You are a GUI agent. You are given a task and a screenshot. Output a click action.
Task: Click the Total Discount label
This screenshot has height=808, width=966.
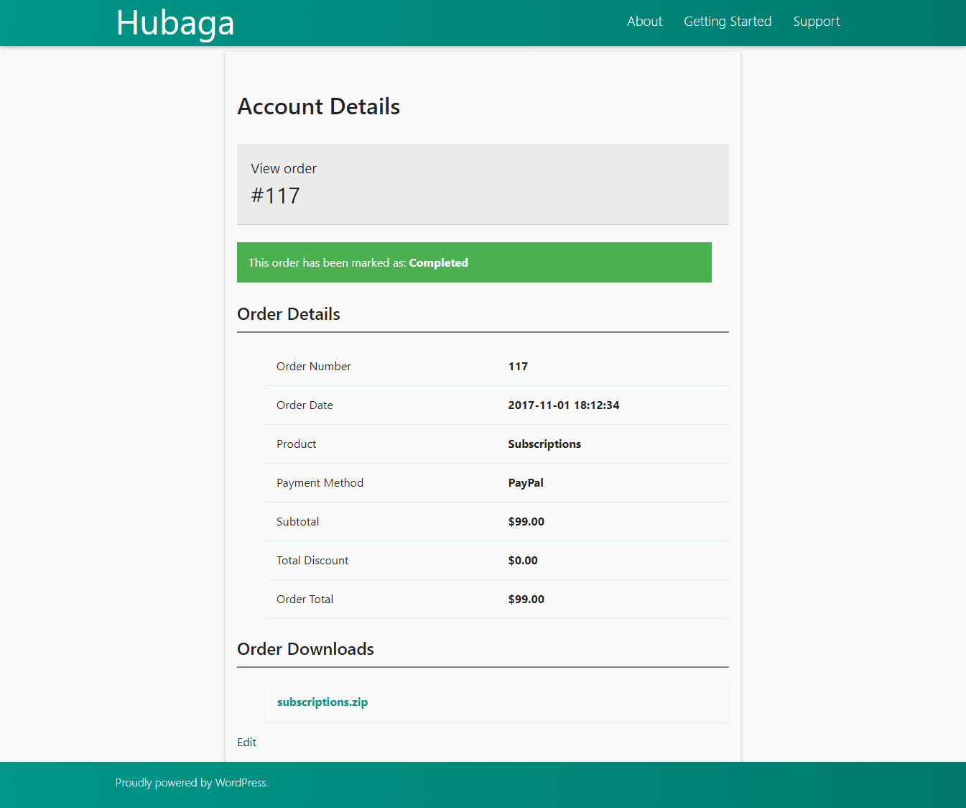(x=312, y=561)
